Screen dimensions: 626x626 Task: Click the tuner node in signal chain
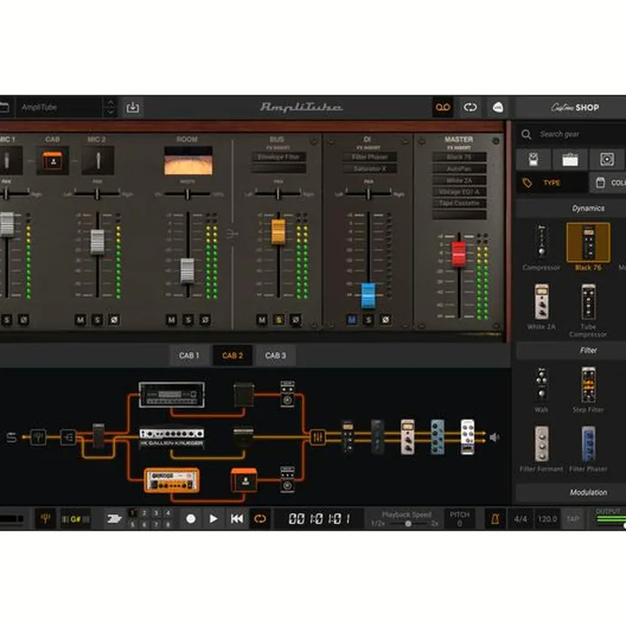tap(38, 437)
